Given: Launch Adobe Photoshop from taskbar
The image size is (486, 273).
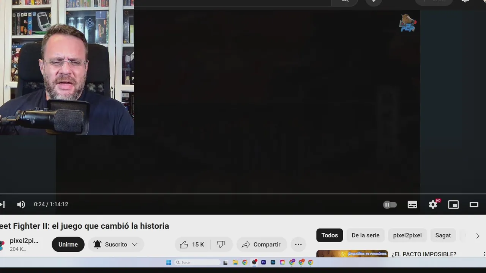Looking at the screenshot, I should [273, 262].
